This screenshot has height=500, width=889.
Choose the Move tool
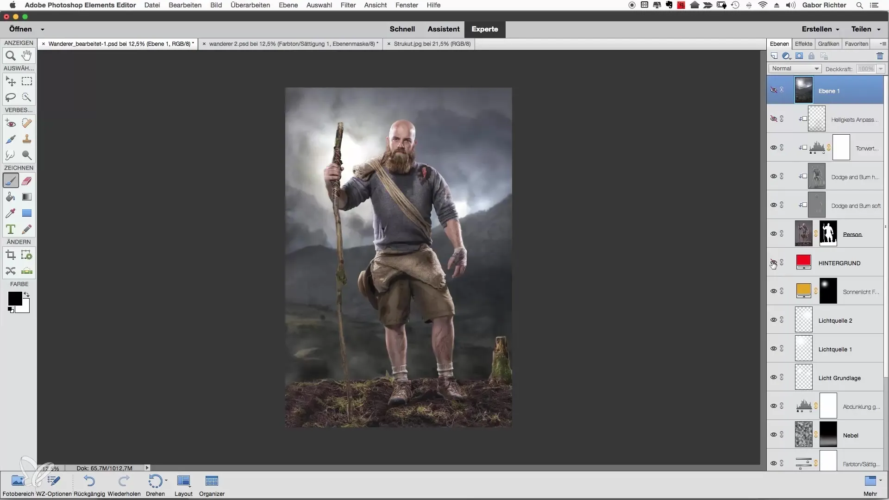11,81
